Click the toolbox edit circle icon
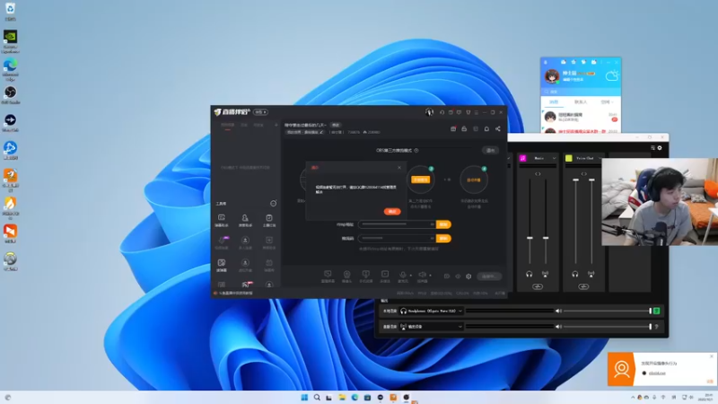Screen dimensions: 718x404 point(274,203)
